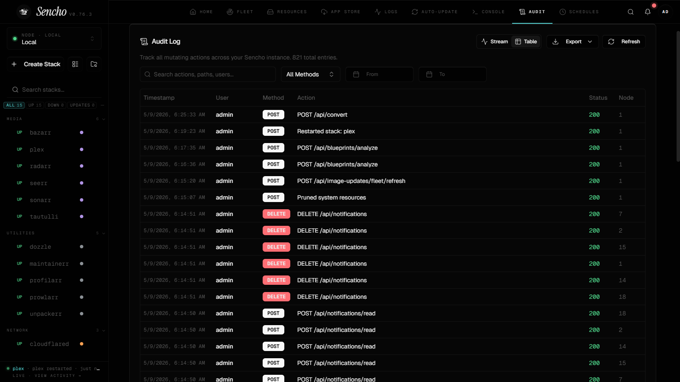Click the calendar icon in From field
Viewport: 680px width, 382px height.
coord(356,74)
